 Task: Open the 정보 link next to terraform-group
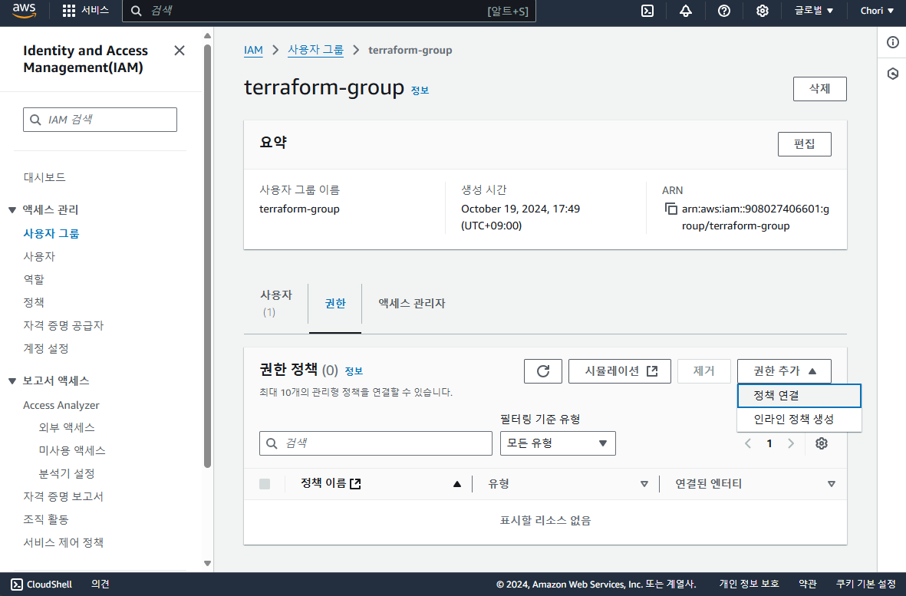click(420, 91)
